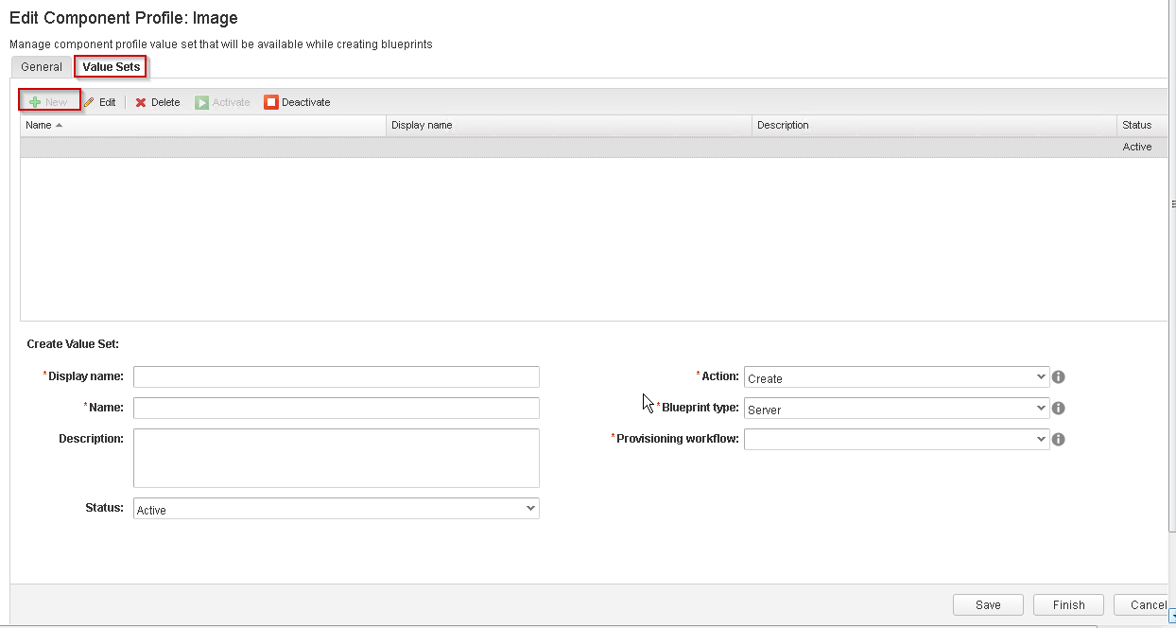The height and width of the screenshot is (628, 1176).
Task: Click info icon beside Provisioning workflow
Action: pyautogui.click(x=1059, y=440)
